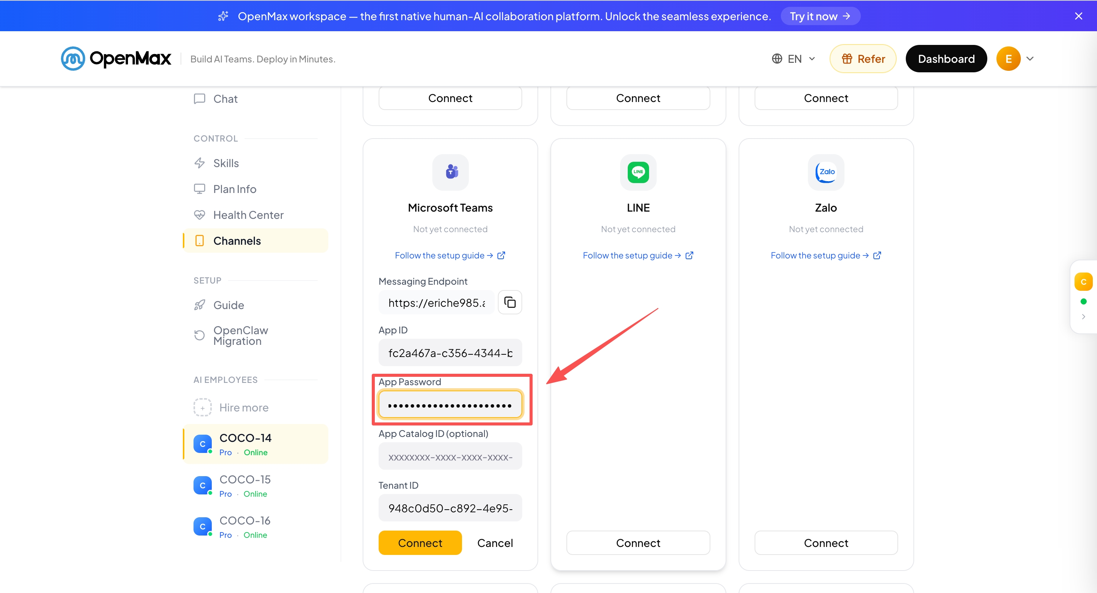The height and width of the screenshot is (593, 1097).
Task: Open the EN language dropdown
Action: click(794, 59)
